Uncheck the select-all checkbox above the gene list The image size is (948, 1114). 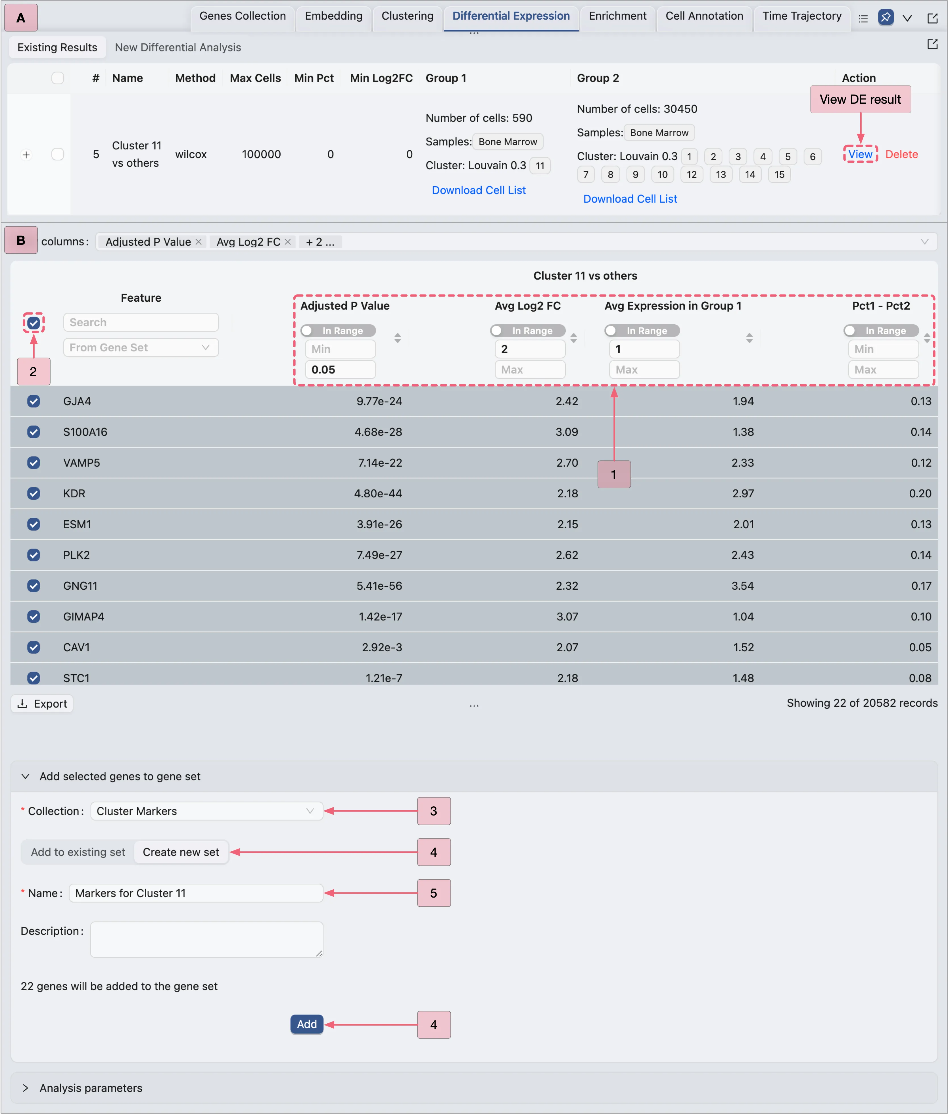33,323
